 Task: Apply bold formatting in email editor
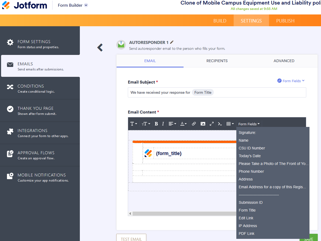point(156,124)
